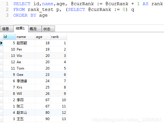The height and width of the screenshot is (125, 164).
Task: Click the age column header
Action: pyautogui.click(x=43, y=37)
